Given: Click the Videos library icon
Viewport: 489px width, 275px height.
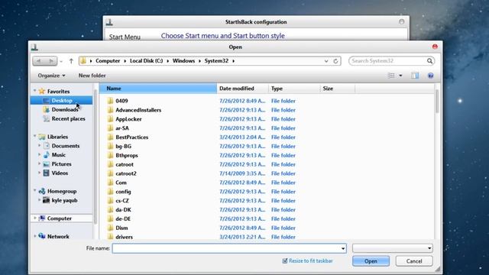Looking at the screenshot, I should (46, 173).
